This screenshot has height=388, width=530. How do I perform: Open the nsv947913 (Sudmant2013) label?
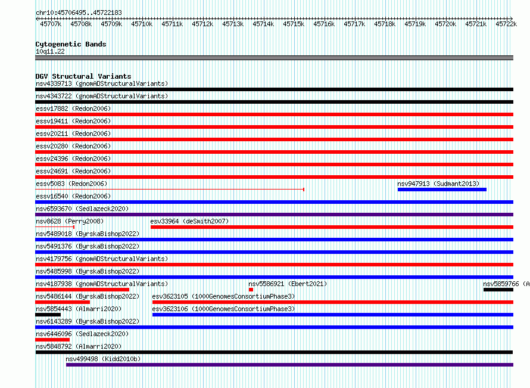(x=438, y=184)
